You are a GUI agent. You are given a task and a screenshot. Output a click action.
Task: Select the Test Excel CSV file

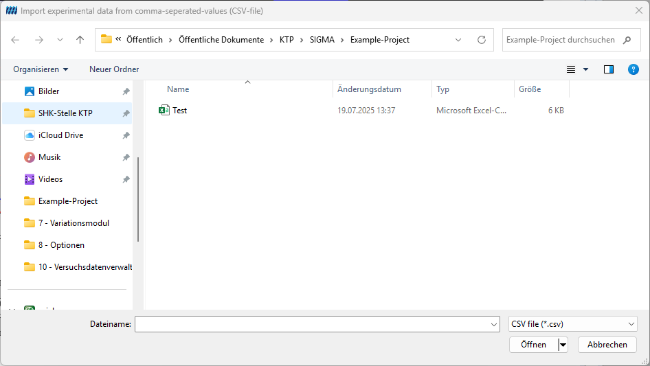coord(179,111)
